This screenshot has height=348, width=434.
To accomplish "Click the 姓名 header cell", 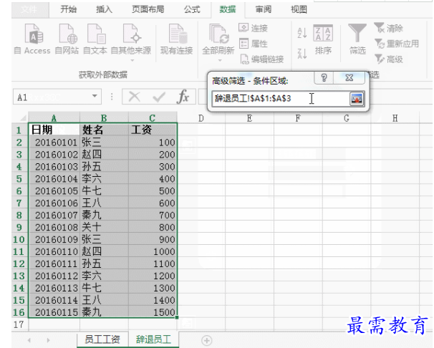I will (104, 130).
